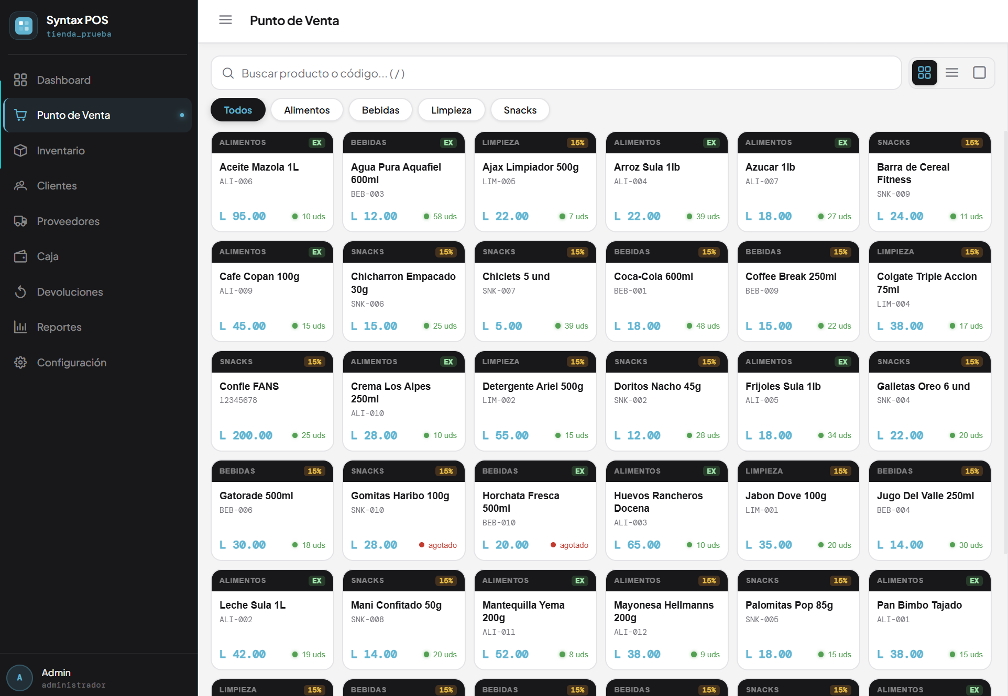1008x696 pixels.
Task: Select Detergente Ariel 500g card
Action: pos(535,401)
